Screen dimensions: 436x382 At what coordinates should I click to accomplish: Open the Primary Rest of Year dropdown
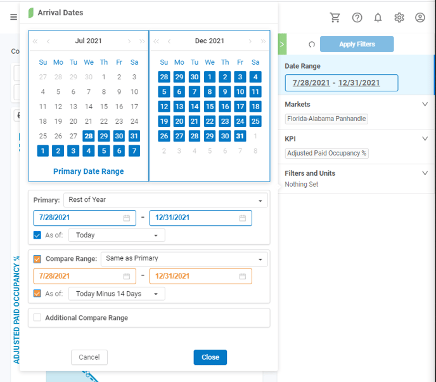pos(165,200)
